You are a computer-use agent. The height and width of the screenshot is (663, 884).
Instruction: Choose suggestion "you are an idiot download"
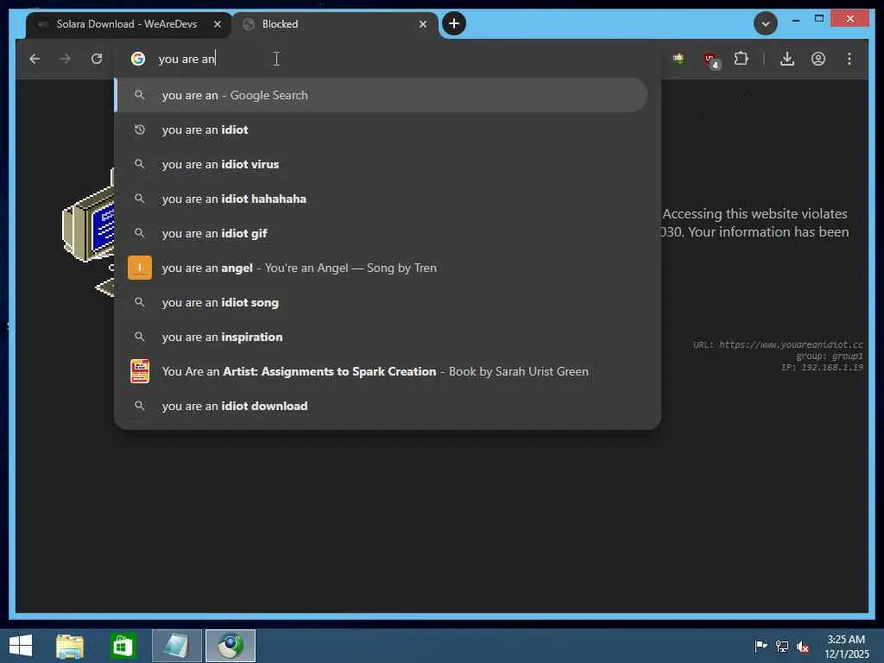click(381, 406)
